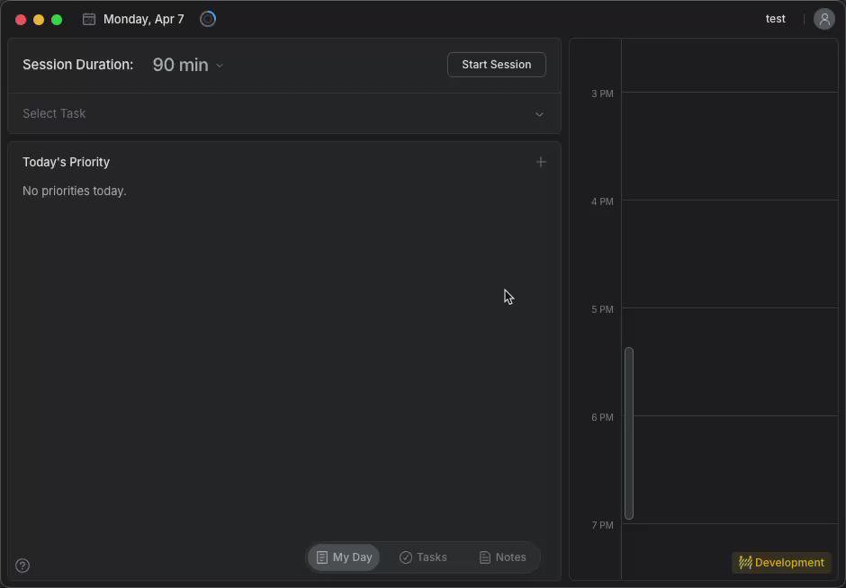
Task: Click the 'test' username label
Action: tap(775, 19)
